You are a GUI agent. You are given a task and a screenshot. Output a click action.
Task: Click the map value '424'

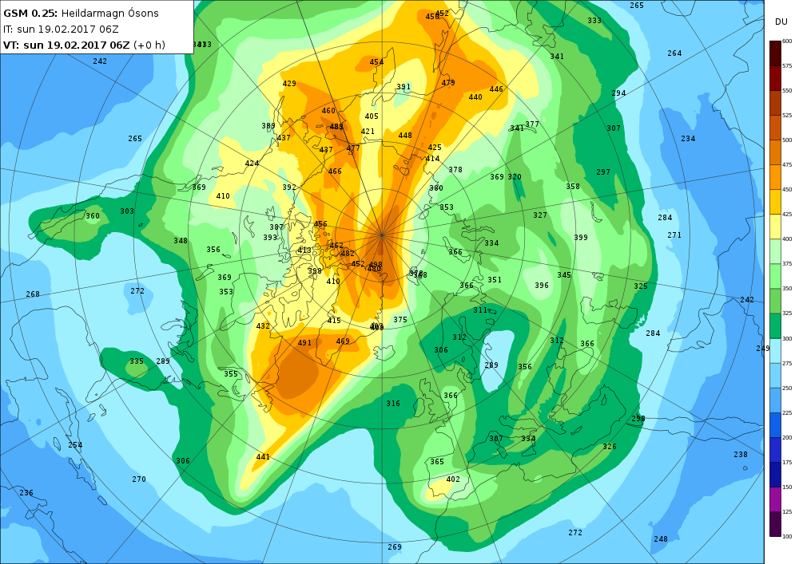(252, 164)
